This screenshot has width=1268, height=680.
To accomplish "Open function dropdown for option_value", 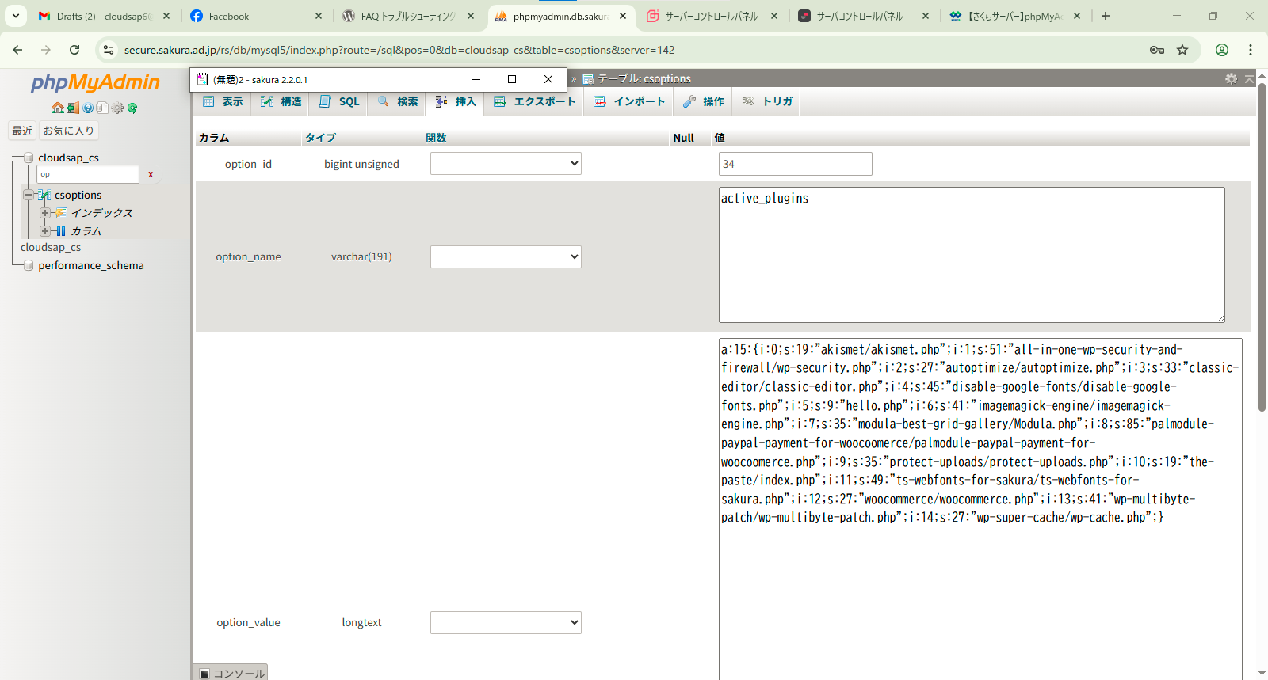I will [x=506, y=622].
